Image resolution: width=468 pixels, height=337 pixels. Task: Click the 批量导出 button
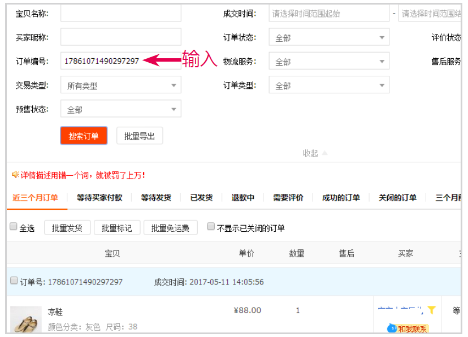140,136
